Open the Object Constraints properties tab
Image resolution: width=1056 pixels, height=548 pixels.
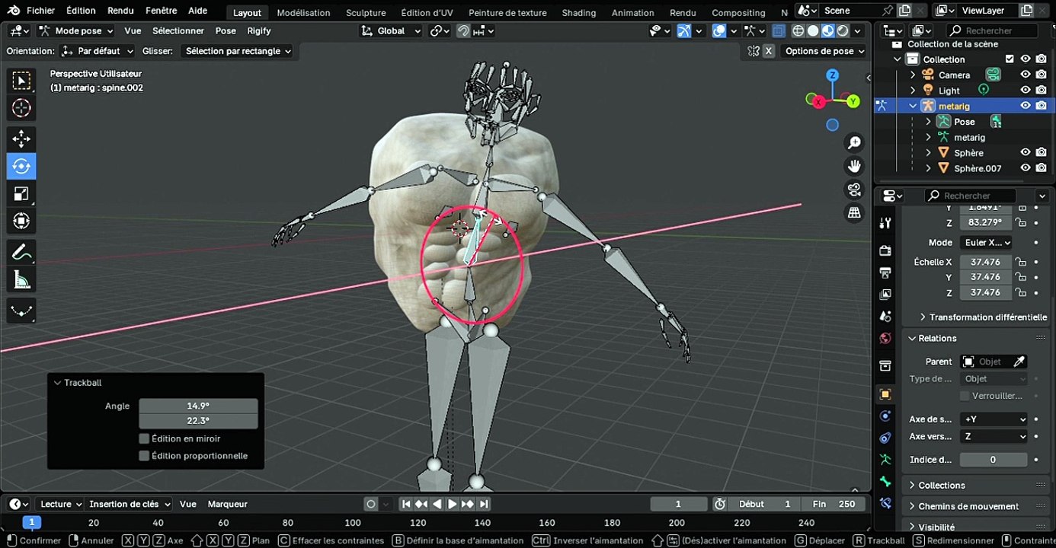(885, 438)
